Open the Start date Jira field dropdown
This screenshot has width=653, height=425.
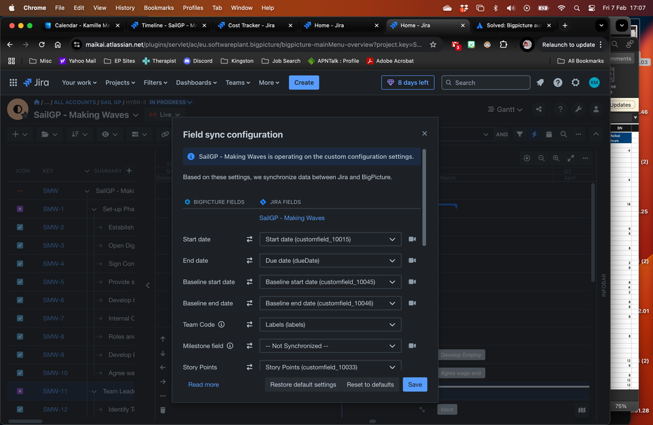coord(330,239)
